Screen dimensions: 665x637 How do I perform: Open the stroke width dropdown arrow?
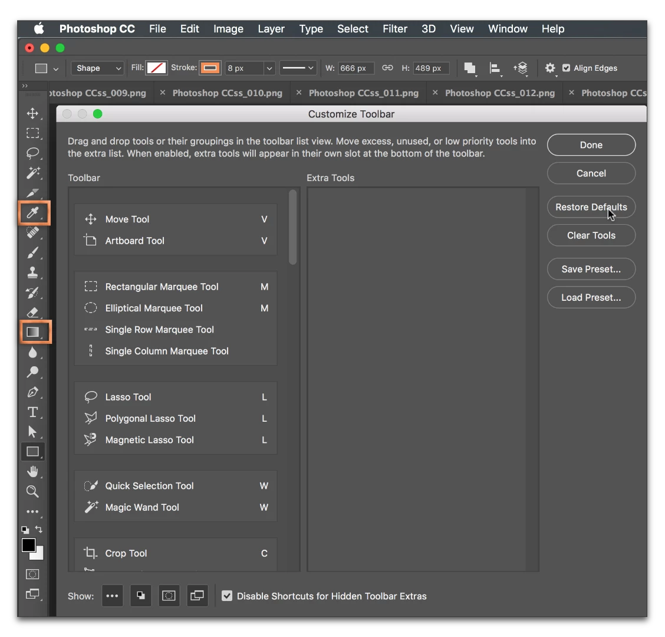[269, 68]
